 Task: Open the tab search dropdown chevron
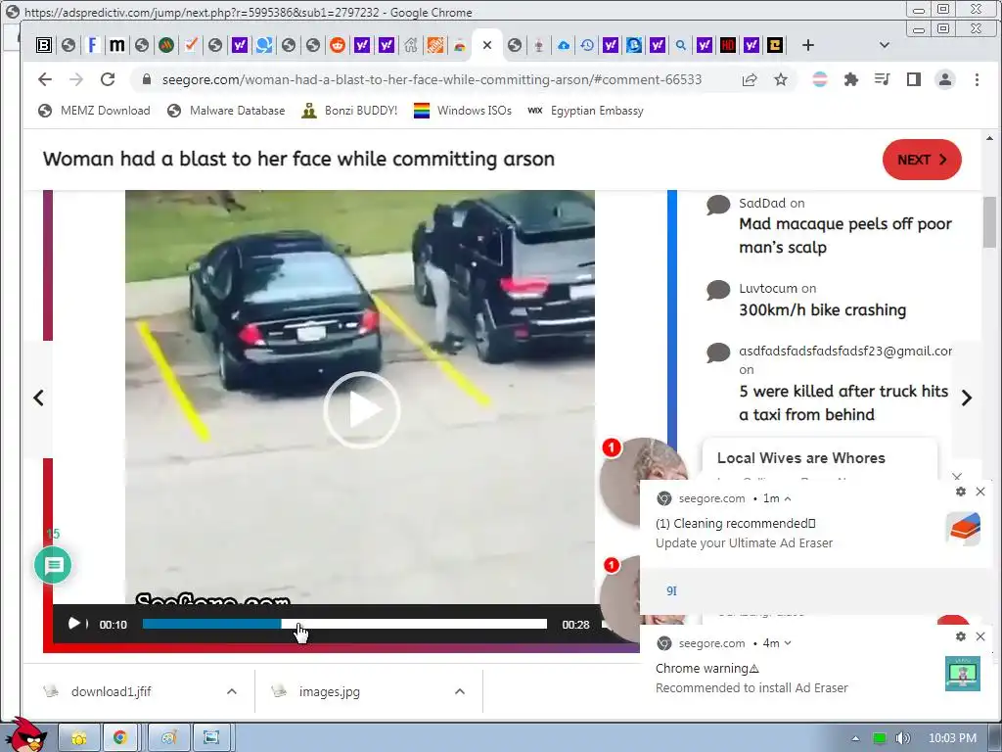tap(885, 45)
